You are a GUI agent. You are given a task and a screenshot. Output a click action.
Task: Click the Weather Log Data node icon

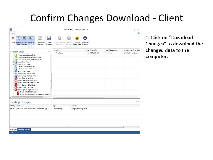16,71
